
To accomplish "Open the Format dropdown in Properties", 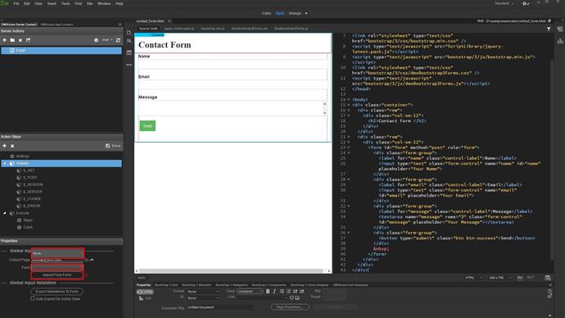I will click(x=203, y=291).
